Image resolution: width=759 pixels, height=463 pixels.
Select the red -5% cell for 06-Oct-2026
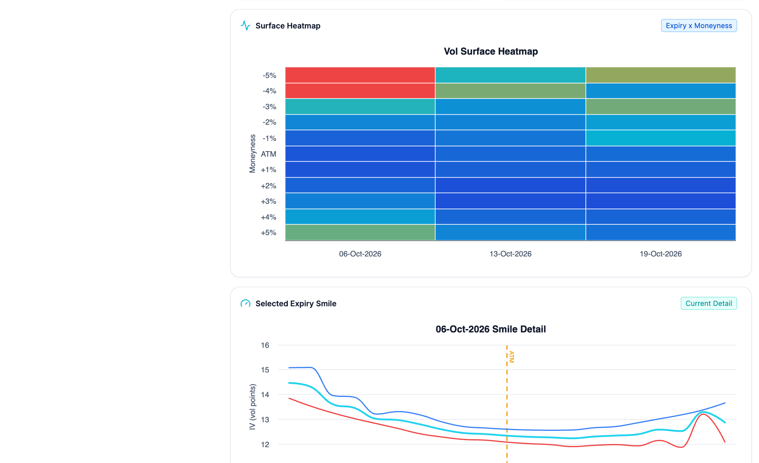(x=360, y=75)
